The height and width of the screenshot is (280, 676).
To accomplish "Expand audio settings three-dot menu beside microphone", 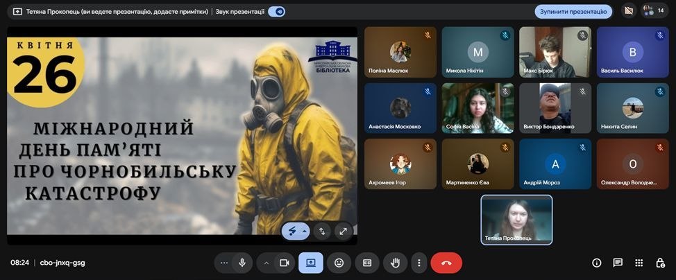I will 223,263.
